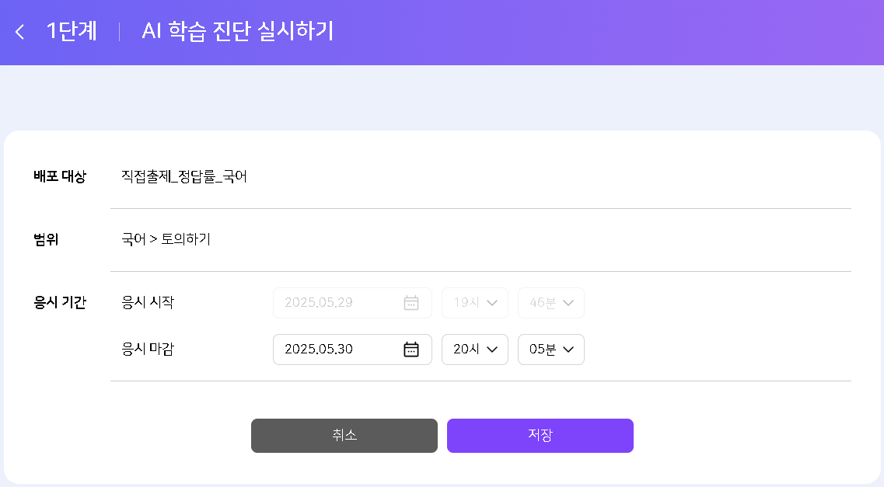Click the 응시 시작 label
This screenshot has width=884, height=487.
tap(148, 302)
